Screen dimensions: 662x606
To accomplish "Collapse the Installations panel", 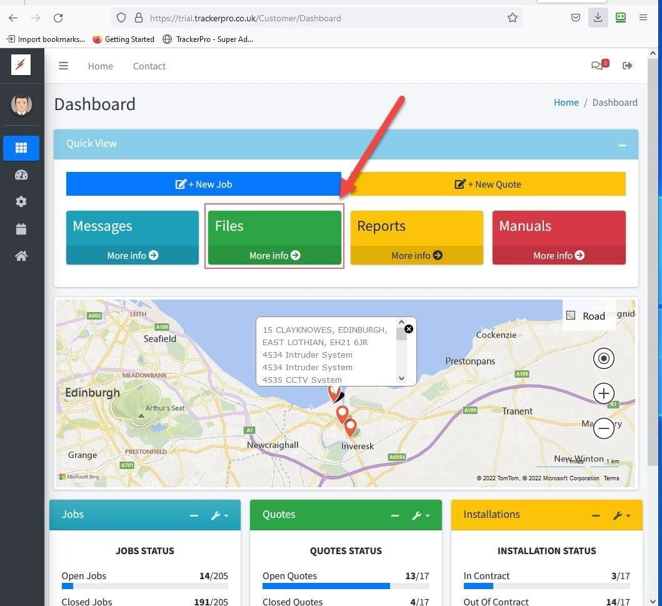I will (x=596, y=515).
